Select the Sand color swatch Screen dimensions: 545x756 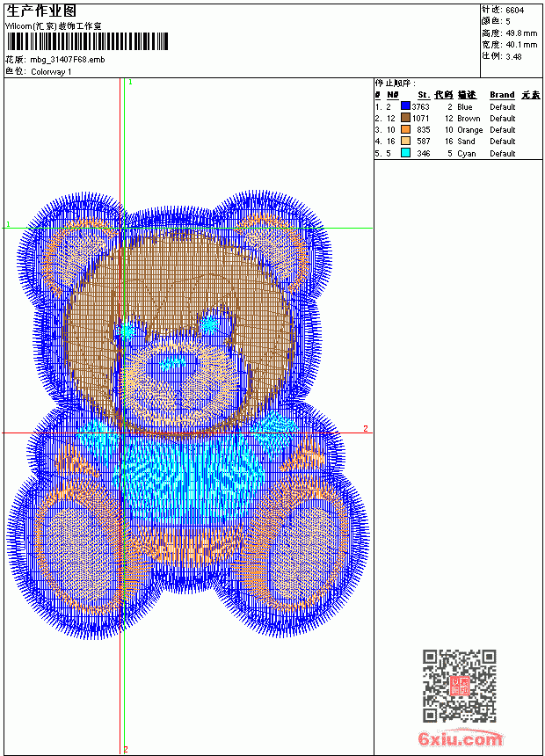click(x=405, y=141)
